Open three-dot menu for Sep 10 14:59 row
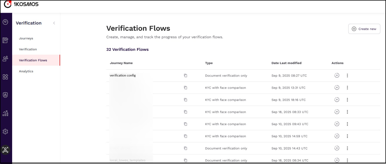 point(347,136)
